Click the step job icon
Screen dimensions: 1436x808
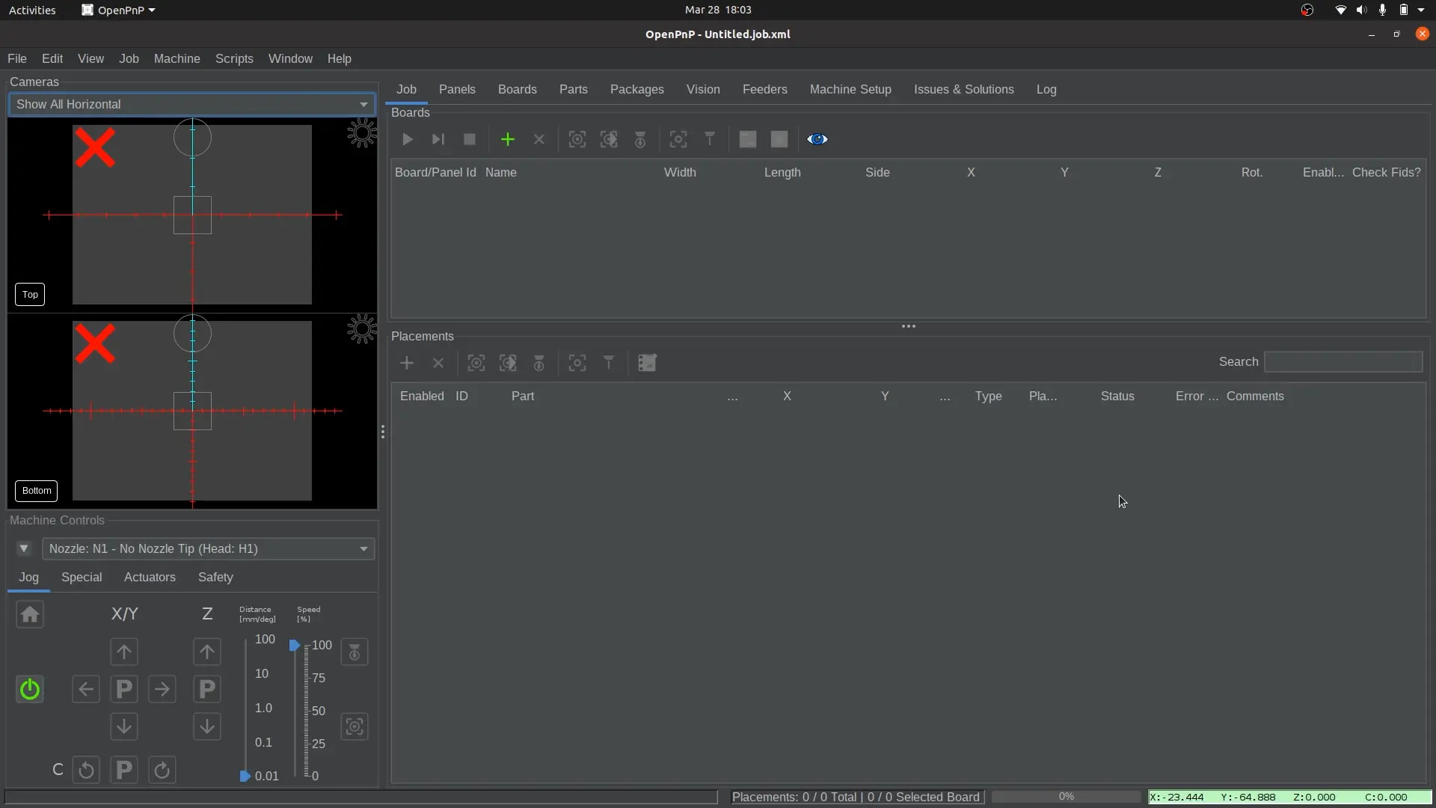click(x=438, y=139)
